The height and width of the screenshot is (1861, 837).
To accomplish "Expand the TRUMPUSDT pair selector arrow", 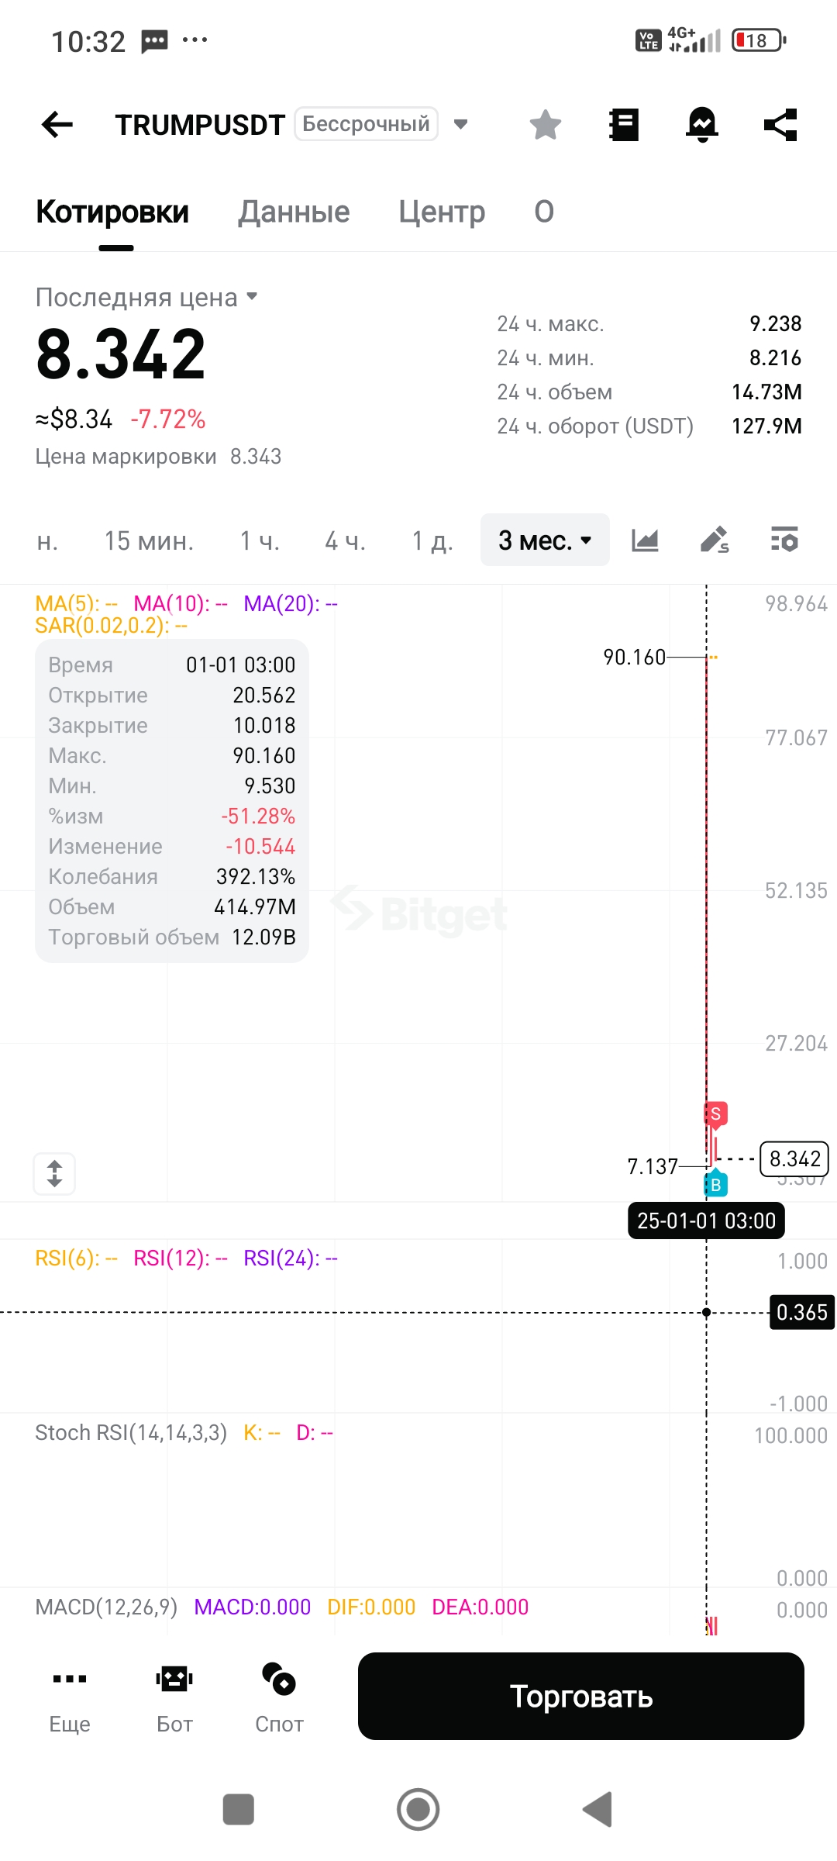I will 460,124.
